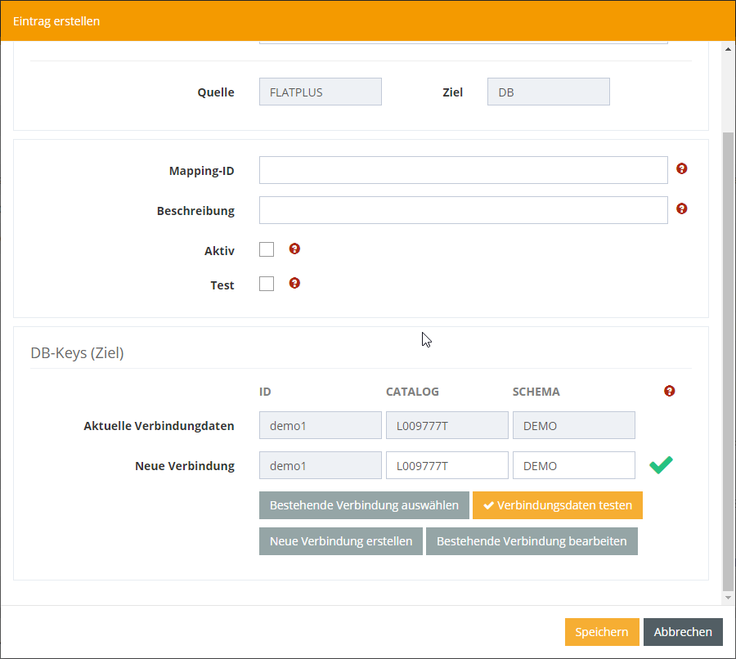
Task: Click Neue Verbindung SCHEMA field DEMO
Action: 573,466
